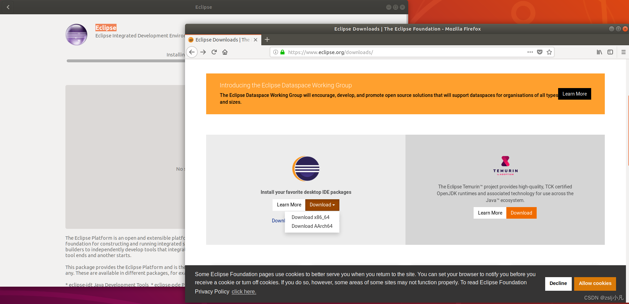Decline the cookies

click(x=558, y=283)
